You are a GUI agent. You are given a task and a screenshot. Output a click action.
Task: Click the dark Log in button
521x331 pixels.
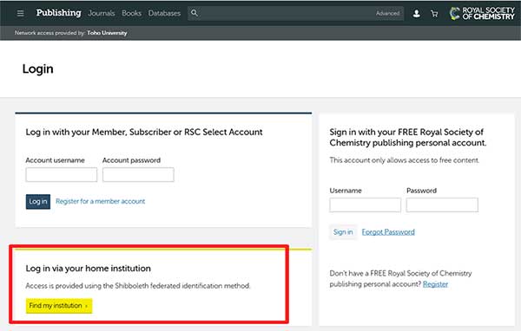[38, 202]
